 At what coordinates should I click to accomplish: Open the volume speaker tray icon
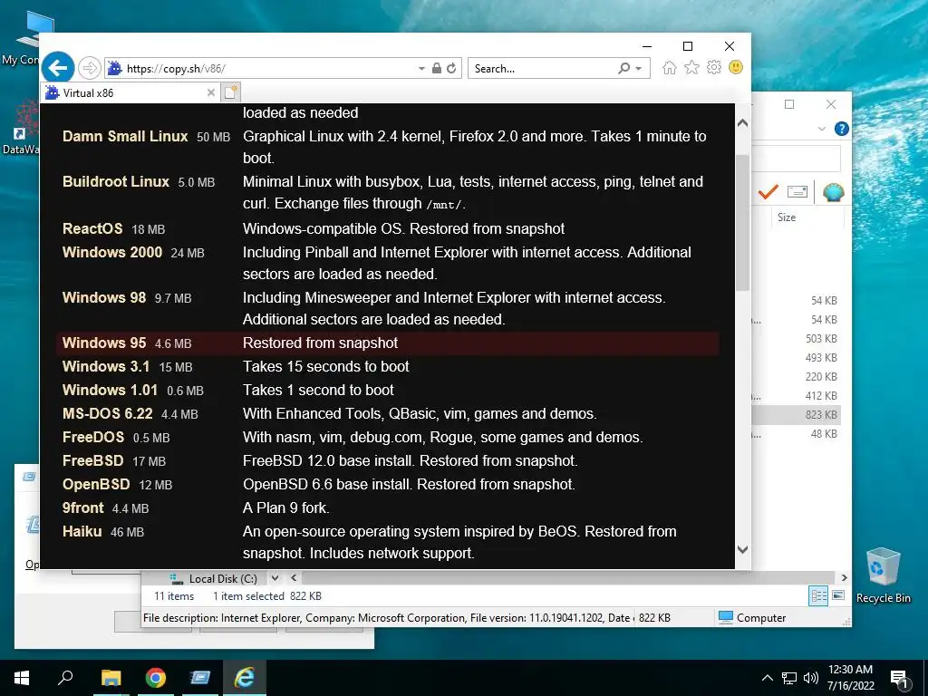[811, 678]
